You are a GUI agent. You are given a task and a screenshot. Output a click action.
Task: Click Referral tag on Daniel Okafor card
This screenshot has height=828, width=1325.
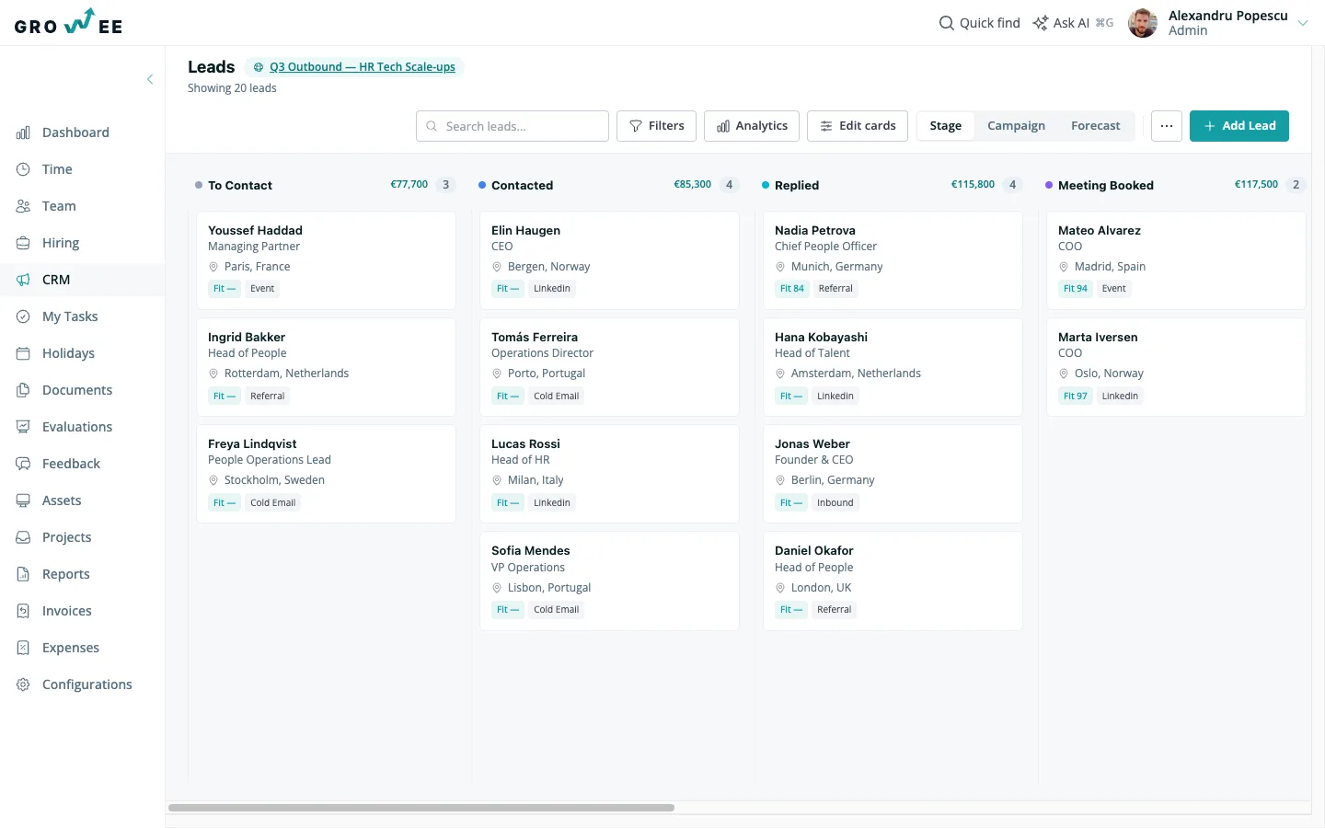[834, 609]
